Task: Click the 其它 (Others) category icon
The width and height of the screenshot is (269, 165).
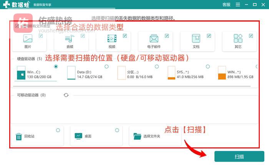Action: tap(238, 39)
